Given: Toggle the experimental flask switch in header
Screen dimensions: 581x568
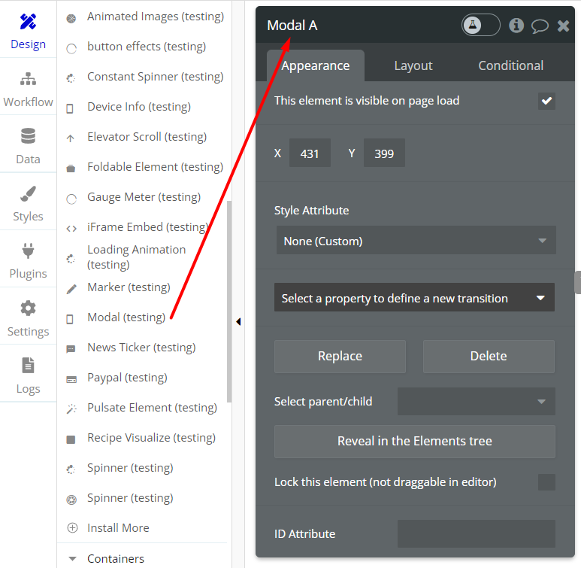Looking at the screenshot, I should (480, 25).
